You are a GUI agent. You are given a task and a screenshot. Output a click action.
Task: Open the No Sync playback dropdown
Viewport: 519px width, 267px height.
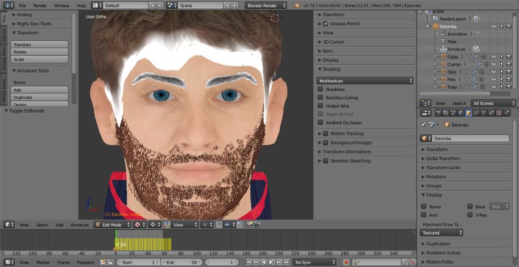314,262
